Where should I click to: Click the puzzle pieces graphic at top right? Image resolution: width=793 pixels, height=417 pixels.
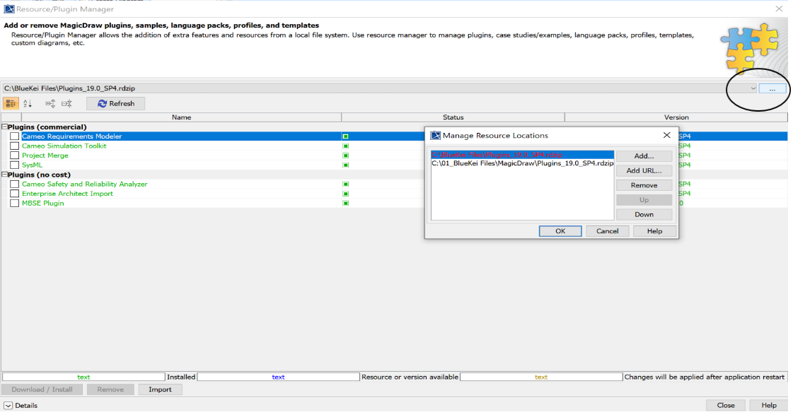tap(749, 48)
